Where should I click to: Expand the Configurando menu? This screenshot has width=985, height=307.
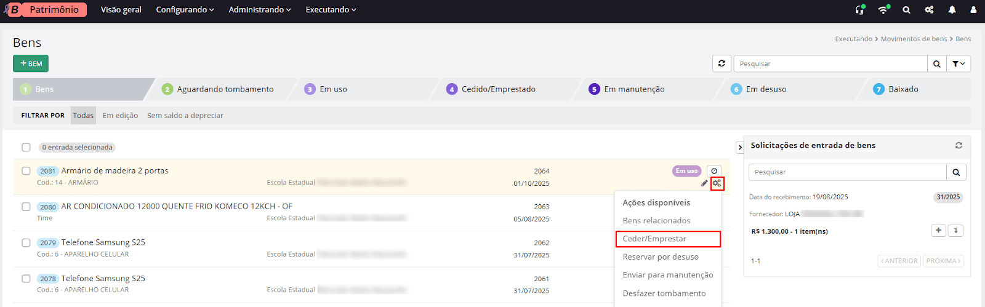point(185,10)
